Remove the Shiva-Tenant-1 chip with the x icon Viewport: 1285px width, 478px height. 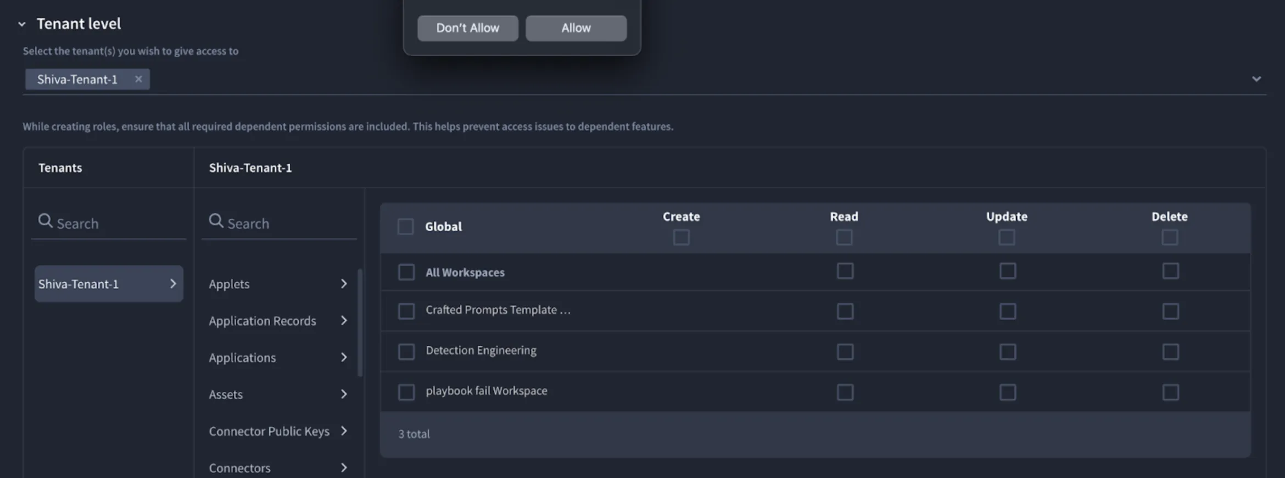click(x=138, y=79)
